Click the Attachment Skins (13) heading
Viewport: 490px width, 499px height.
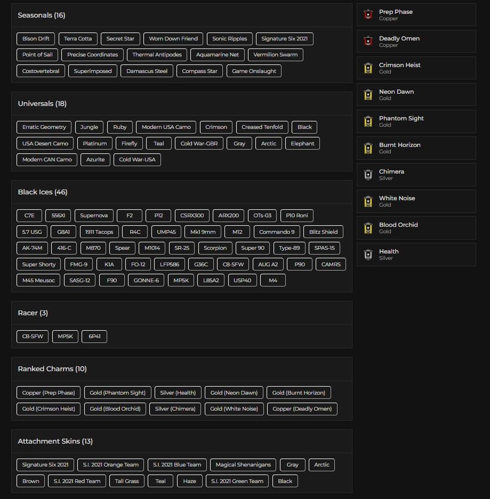(x=55, y=441)
